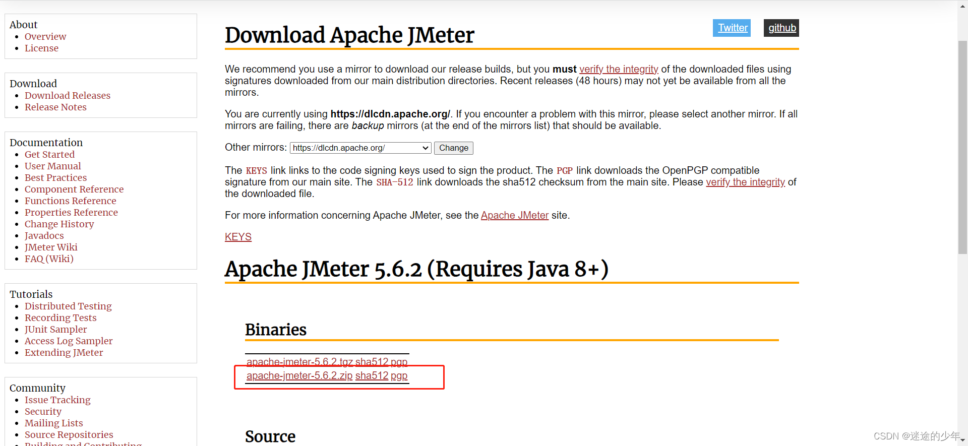Click the Change mirror button
The image size is (968, 446).
454,148
